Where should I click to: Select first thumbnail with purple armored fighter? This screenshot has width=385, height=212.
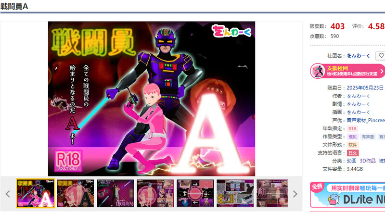coord(35,193)
